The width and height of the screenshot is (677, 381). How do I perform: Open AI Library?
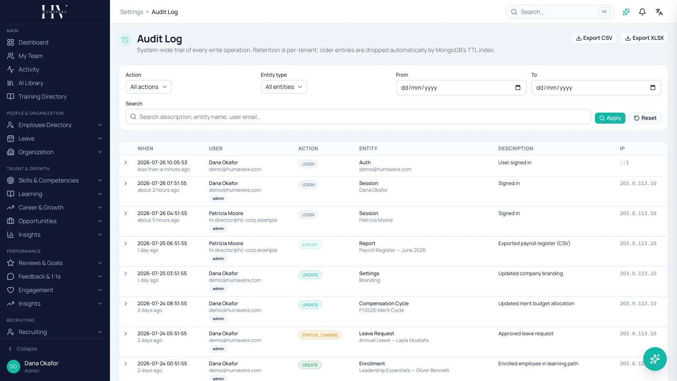pos(55,83)
